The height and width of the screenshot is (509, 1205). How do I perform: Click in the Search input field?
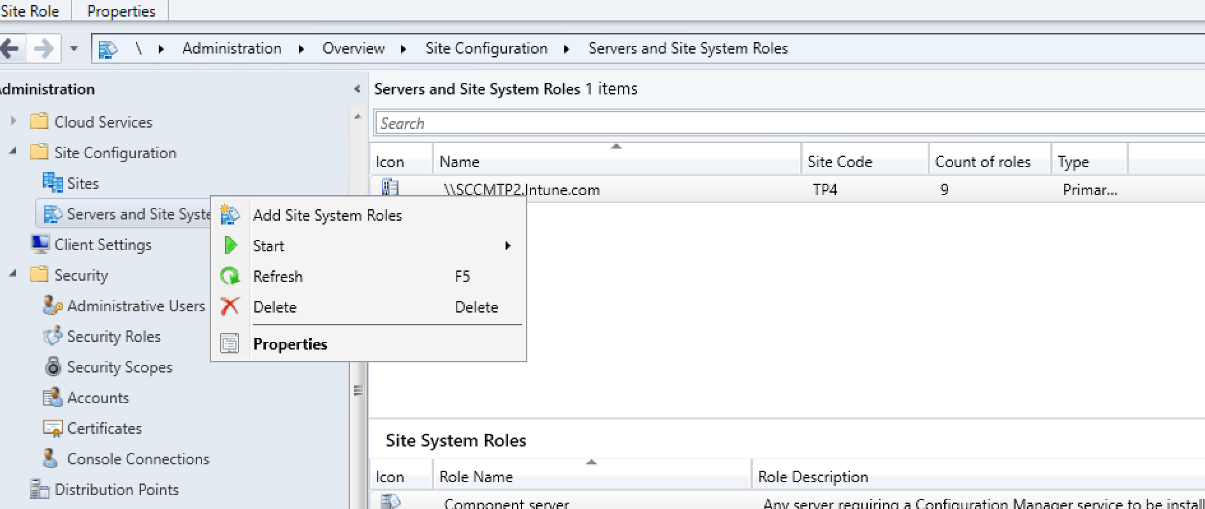(x=789, y=123)
